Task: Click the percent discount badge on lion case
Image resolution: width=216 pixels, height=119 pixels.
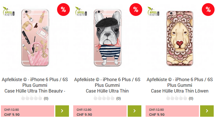Action: pos(208,9)
